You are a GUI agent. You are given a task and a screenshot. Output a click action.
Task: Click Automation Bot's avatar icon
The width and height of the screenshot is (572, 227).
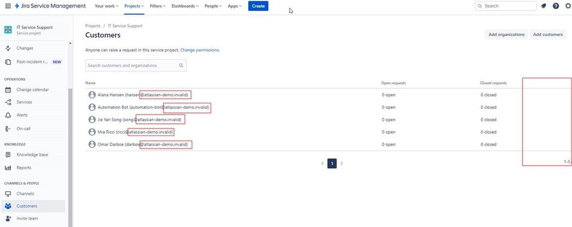click(92, 107)
